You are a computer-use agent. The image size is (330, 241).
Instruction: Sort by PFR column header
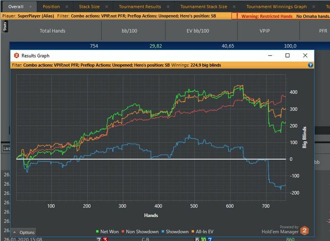click(x=323, y=31)
